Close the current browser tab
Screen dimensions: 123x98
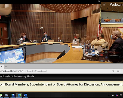2,67
